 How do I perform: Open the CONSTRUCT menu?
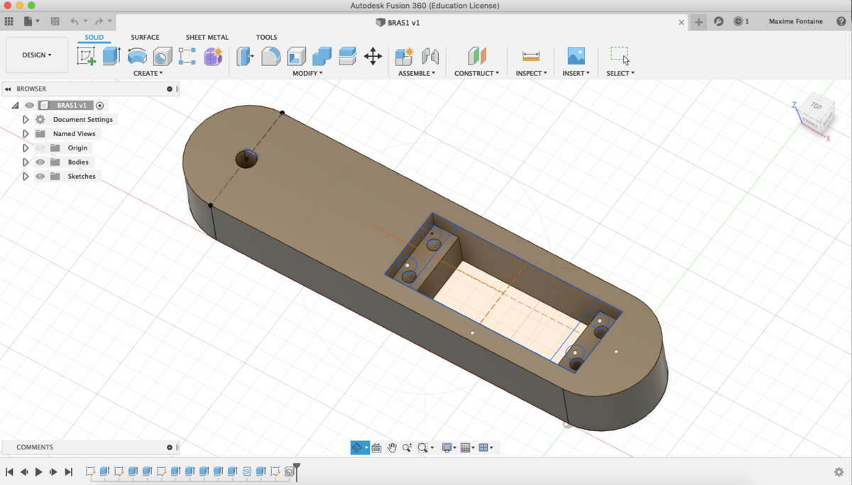[476, 73]
